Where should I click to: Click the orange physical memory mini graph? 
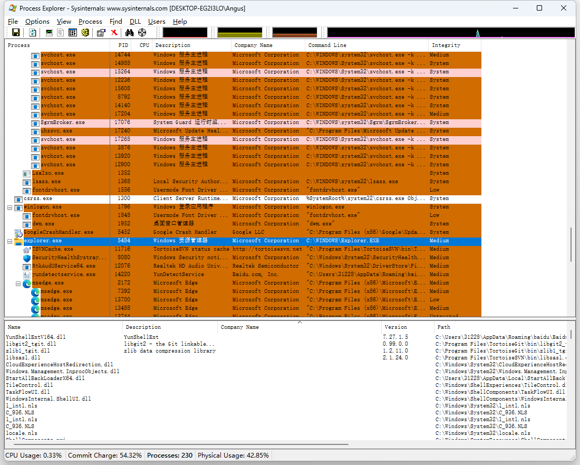point(294,33)
